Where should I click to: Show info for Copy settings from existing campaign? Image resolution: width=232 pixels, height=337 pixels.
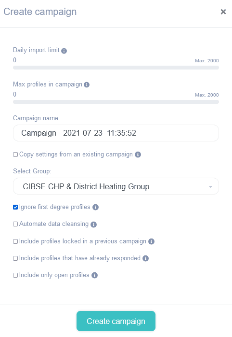click(x=138, y=154)
